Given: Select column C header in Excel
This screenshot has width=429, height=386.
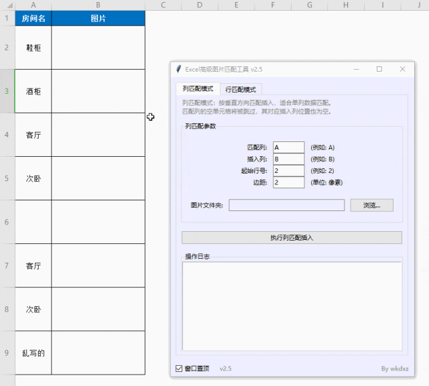Looking at the screenshot, I should (164, 5).
